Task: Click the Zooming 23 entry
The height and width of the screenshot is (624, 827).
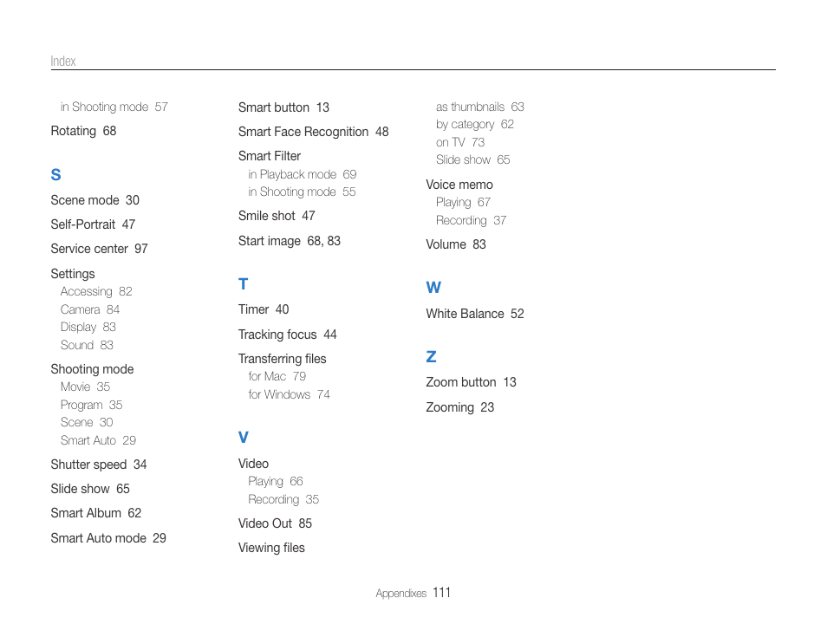Action: (459, 407)
